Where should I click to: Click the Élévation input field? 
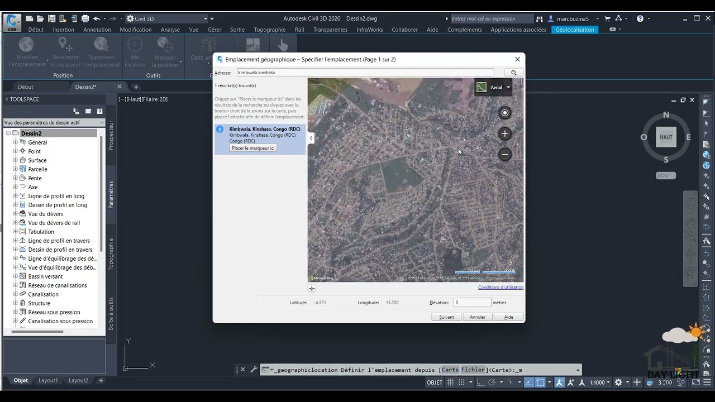tap(472, 302)
